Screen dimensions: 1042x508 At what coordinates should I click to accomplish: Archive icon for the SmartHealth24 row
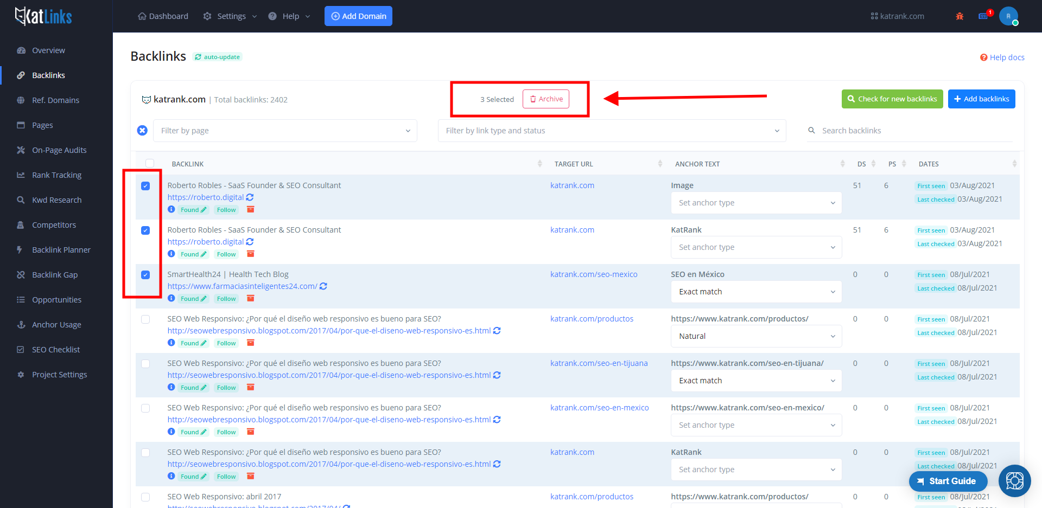pyautogui.click(x=251, y=298)
